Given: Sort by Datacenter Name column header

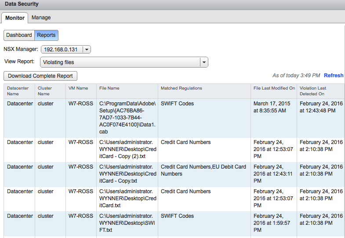Looking at the screenshot, I should 19,91.
